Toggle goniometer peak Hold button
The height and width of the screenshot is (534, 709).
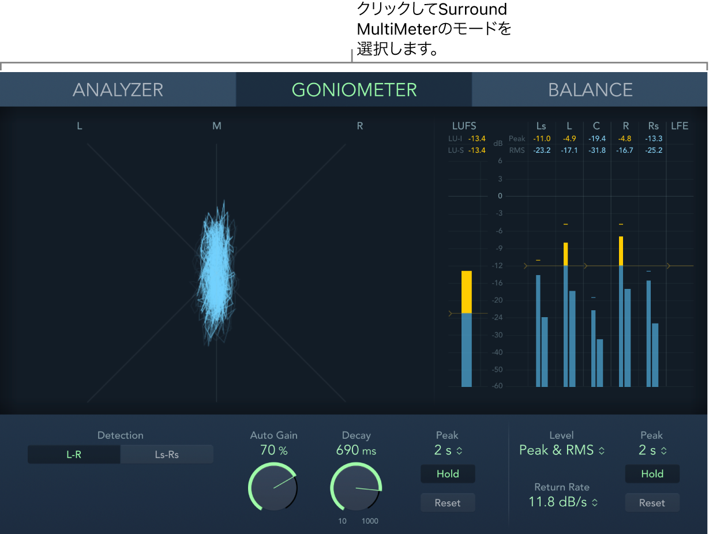pos(448,474)
